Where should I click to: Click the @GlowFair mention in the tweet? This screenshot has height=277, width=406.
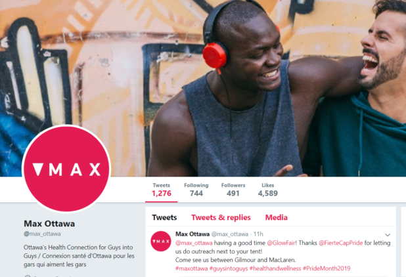coord(281,243)
